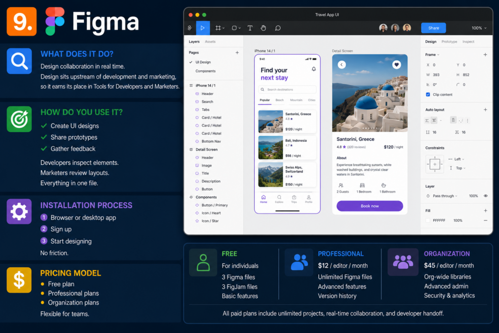Select the Icon / Heart layer
499x333 pixels.
click(211, 213)
